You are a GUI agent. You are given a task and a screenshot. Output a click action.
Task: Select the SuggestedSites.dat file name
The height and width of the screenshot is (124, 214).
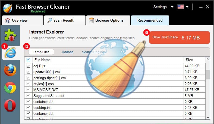[x=49, y=96]
